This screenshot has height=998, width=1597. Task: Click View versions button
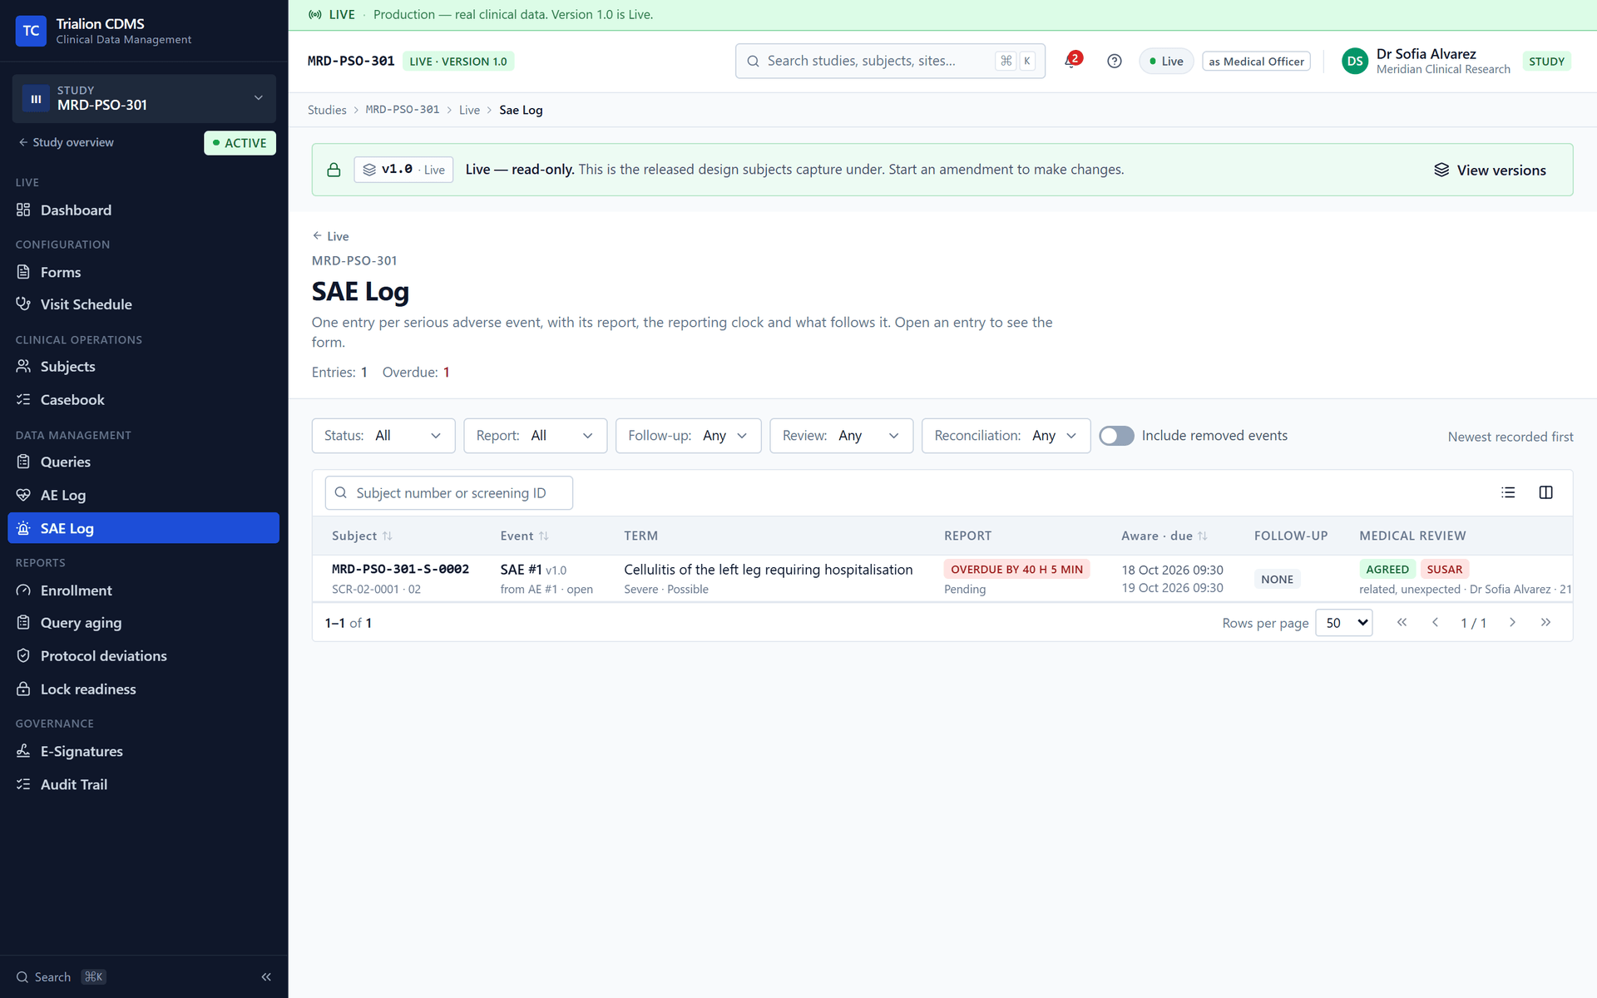pos(1490,170)
